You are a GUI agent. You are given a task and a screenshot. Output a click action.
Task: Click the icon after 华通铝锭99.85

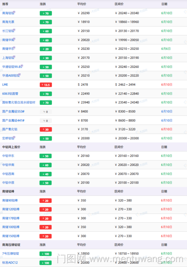pos(22,66)
